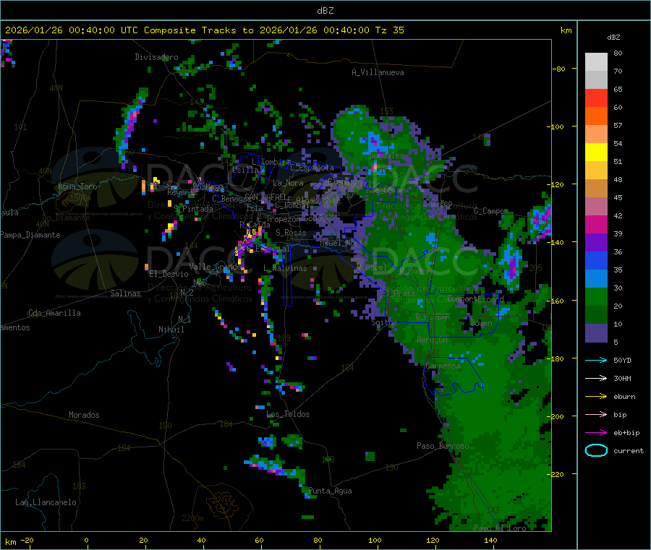Click the Agua_Toro map label
Screen dimensions: 651x550
pos(77,186)
